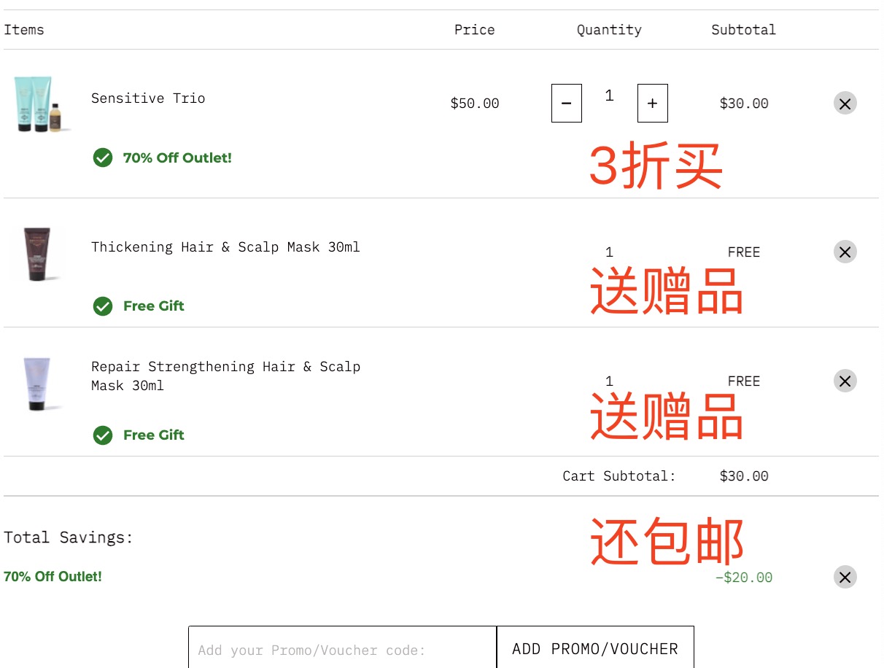884x668 pixels.
Task: Click the Sensitive Trio quantity value
Action: 609,96
